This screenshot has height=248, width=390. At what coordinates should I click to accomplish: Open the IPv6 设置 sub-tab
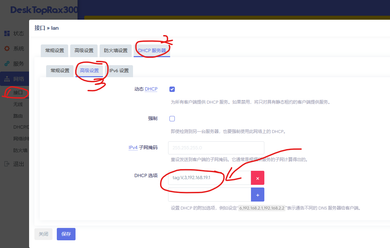click(x=119, y=71)
